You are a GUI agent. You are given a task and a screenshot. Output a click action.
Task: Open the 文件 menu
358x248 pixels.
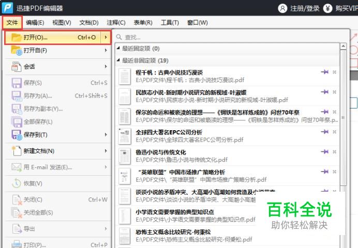12,23
